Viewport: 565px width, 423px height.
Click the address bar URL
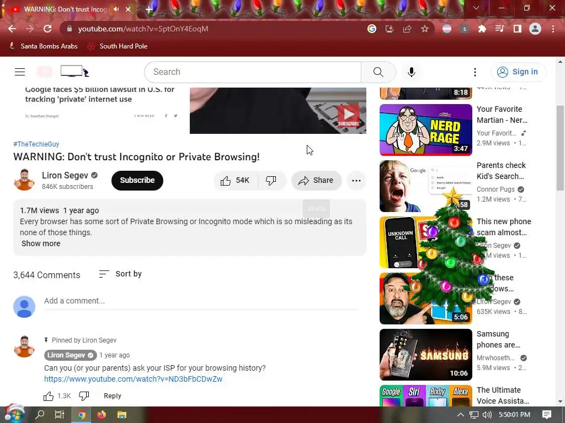click(x=143, y=29)
